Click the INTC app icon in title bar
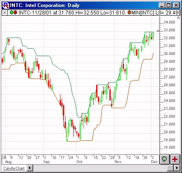 [x=6, y=5]
